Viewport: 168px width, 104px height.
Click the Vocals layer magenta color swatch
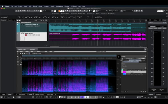click(x=124, y=72)
